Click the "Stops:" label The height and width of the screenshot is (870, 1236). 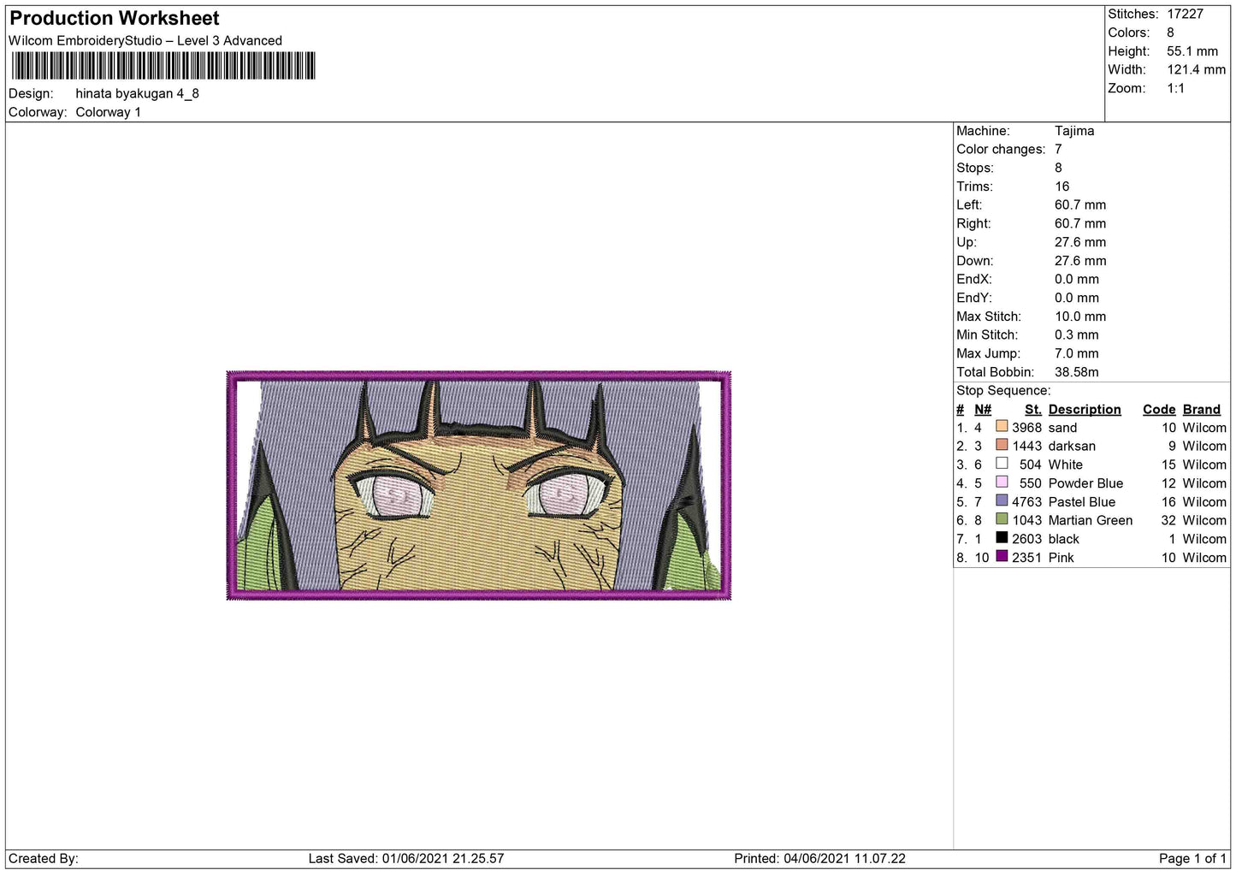tap(975, 168)
